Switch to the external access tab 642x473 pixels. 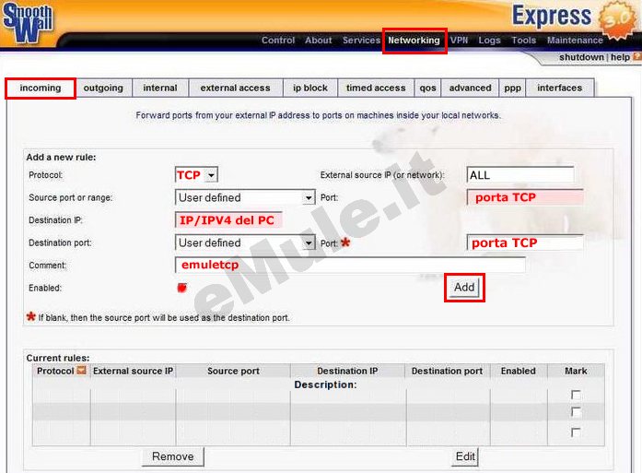coord(236,89)
